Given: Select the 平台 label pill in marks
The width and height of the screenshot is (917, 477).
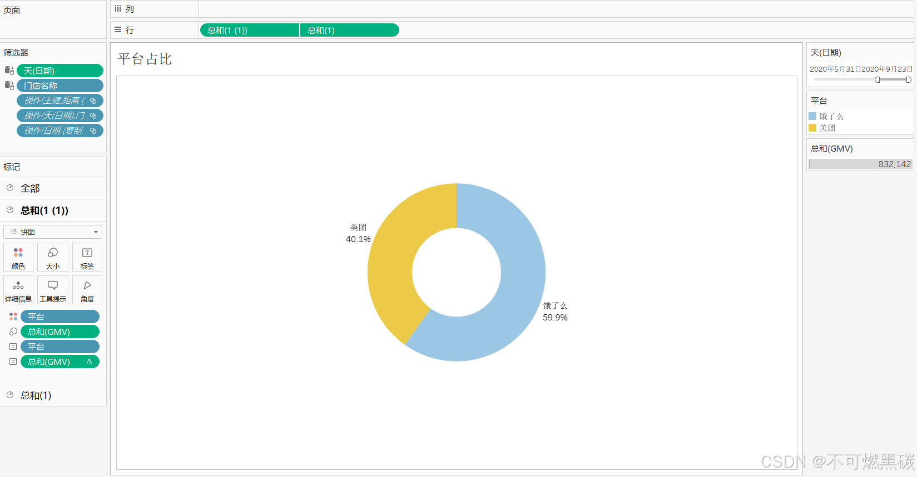Looking at the screenshot, I should coord(60,347).
